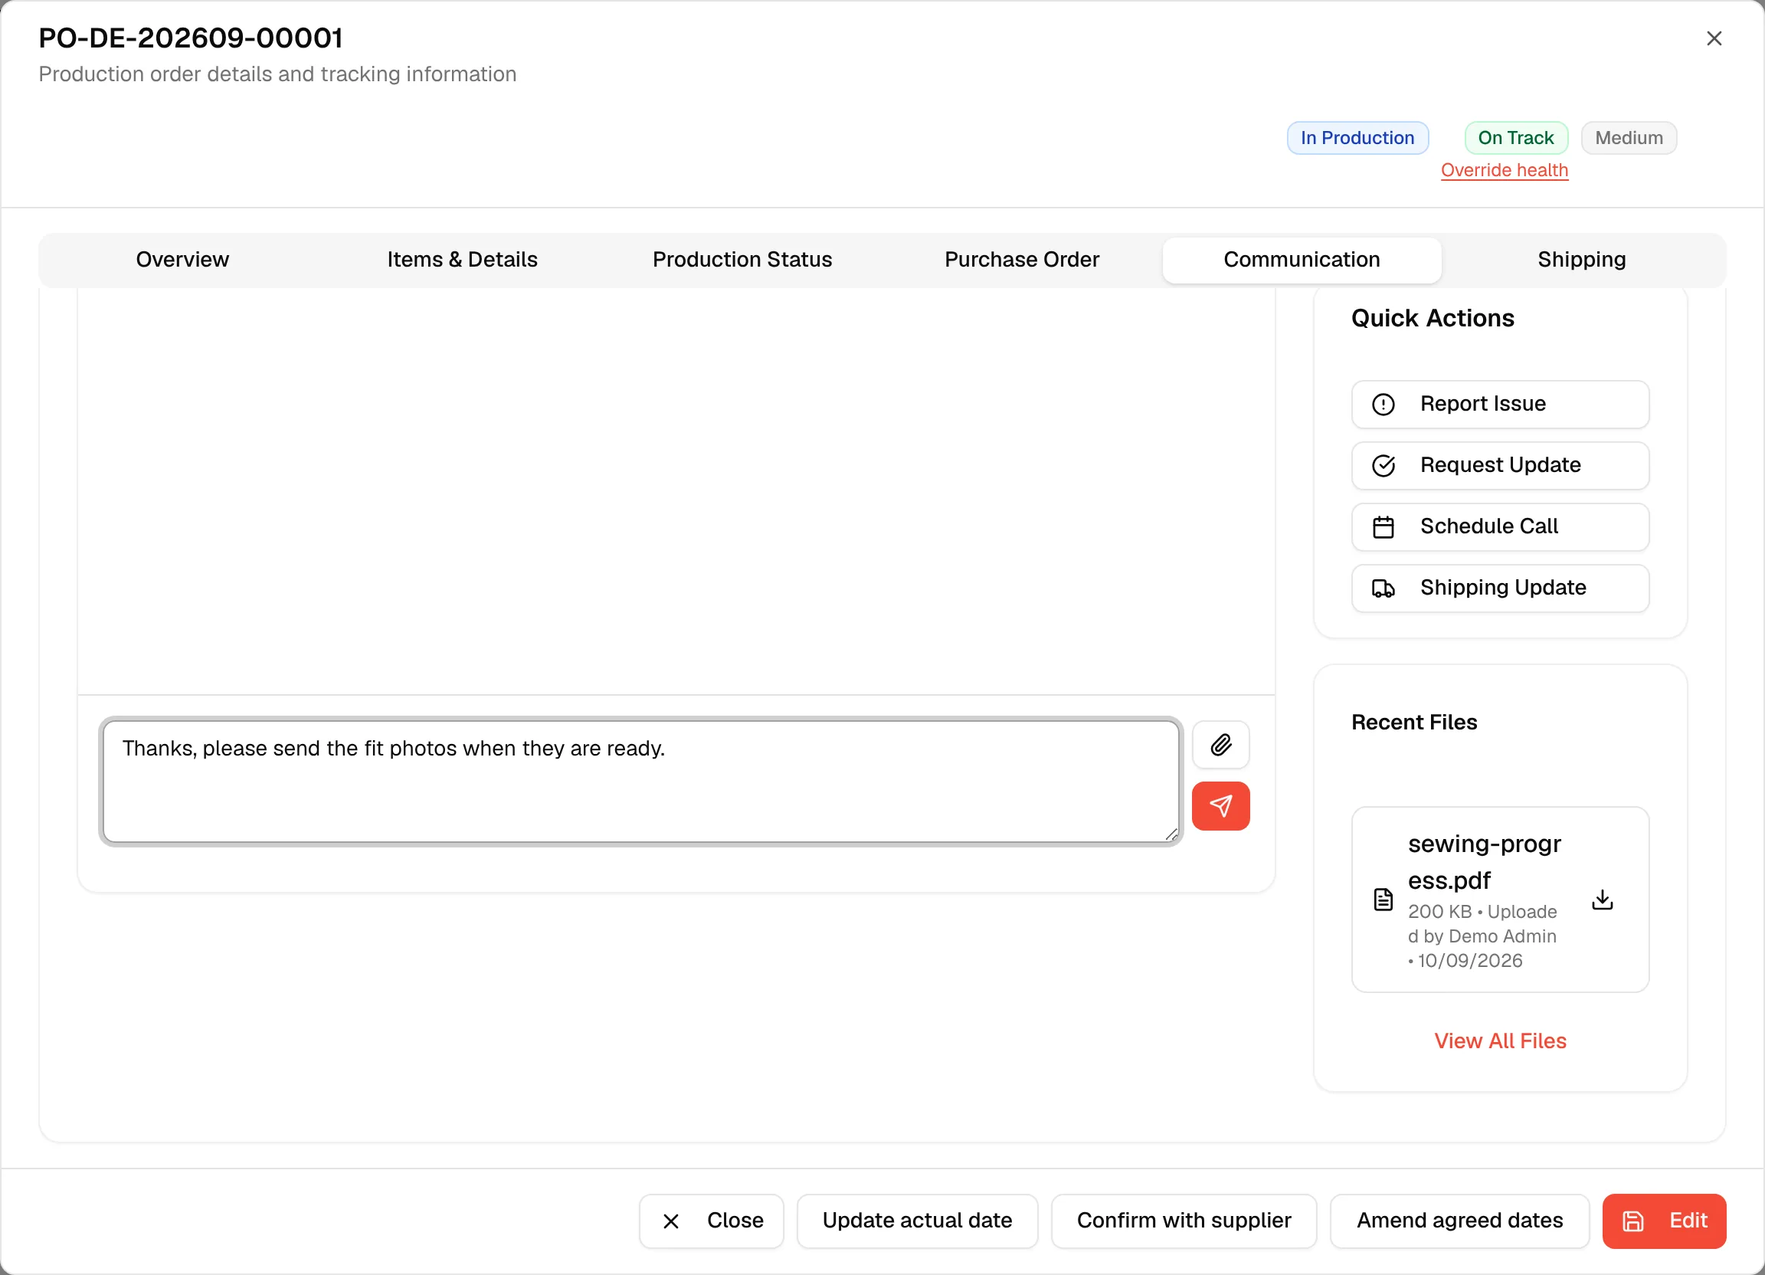This screenshot has width=1765, height=1275.
Task: Click the Amend agreed dates button
Action: point(1459,1221)
